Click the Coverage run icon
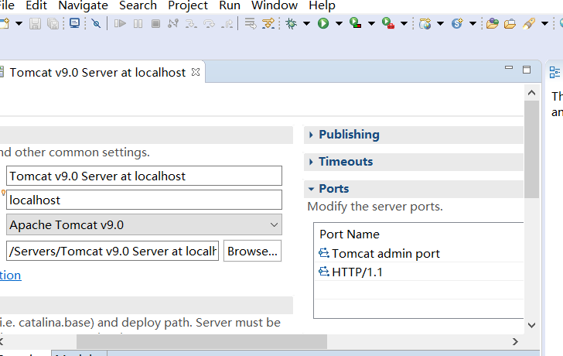This screenshot has width=563, height=356. click(x=355, y=23)
